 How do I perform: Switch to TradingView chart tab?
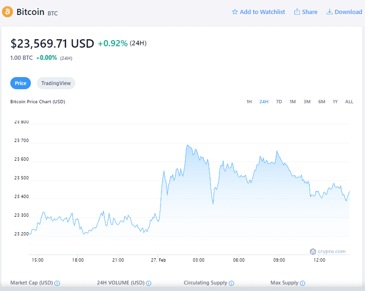coord(56,83)
